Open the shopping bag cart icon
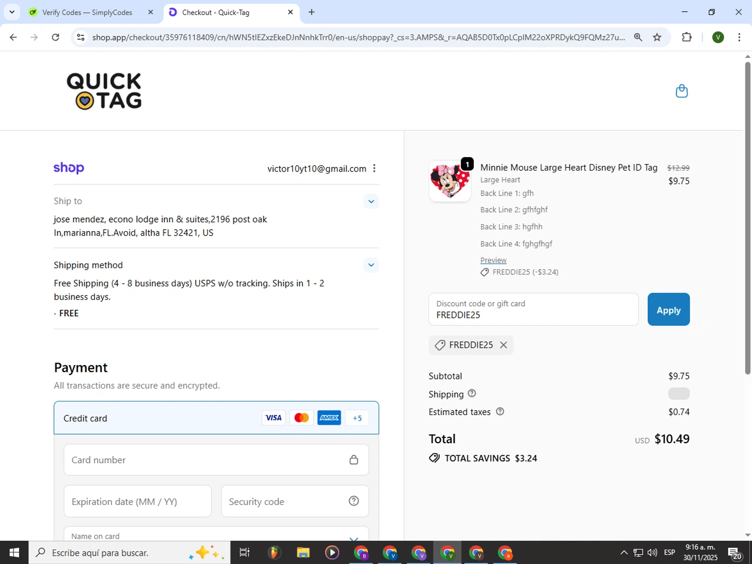The image size is (752, 564). [681, 91]
